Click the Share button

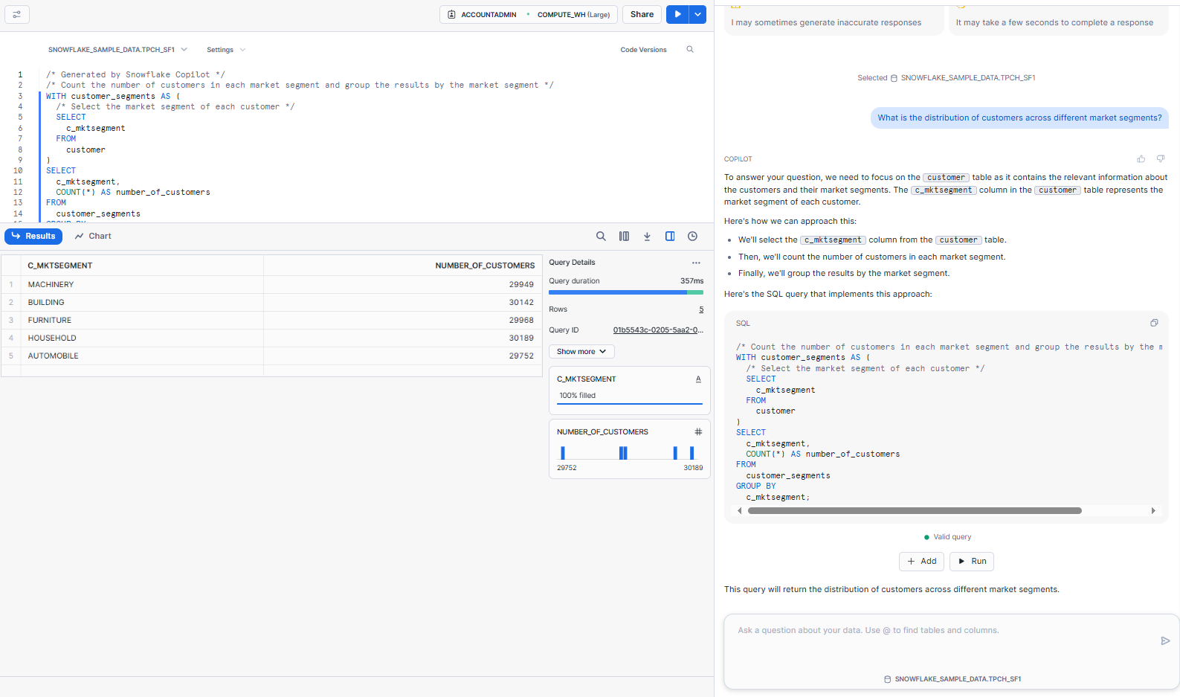tap(642, 14)
